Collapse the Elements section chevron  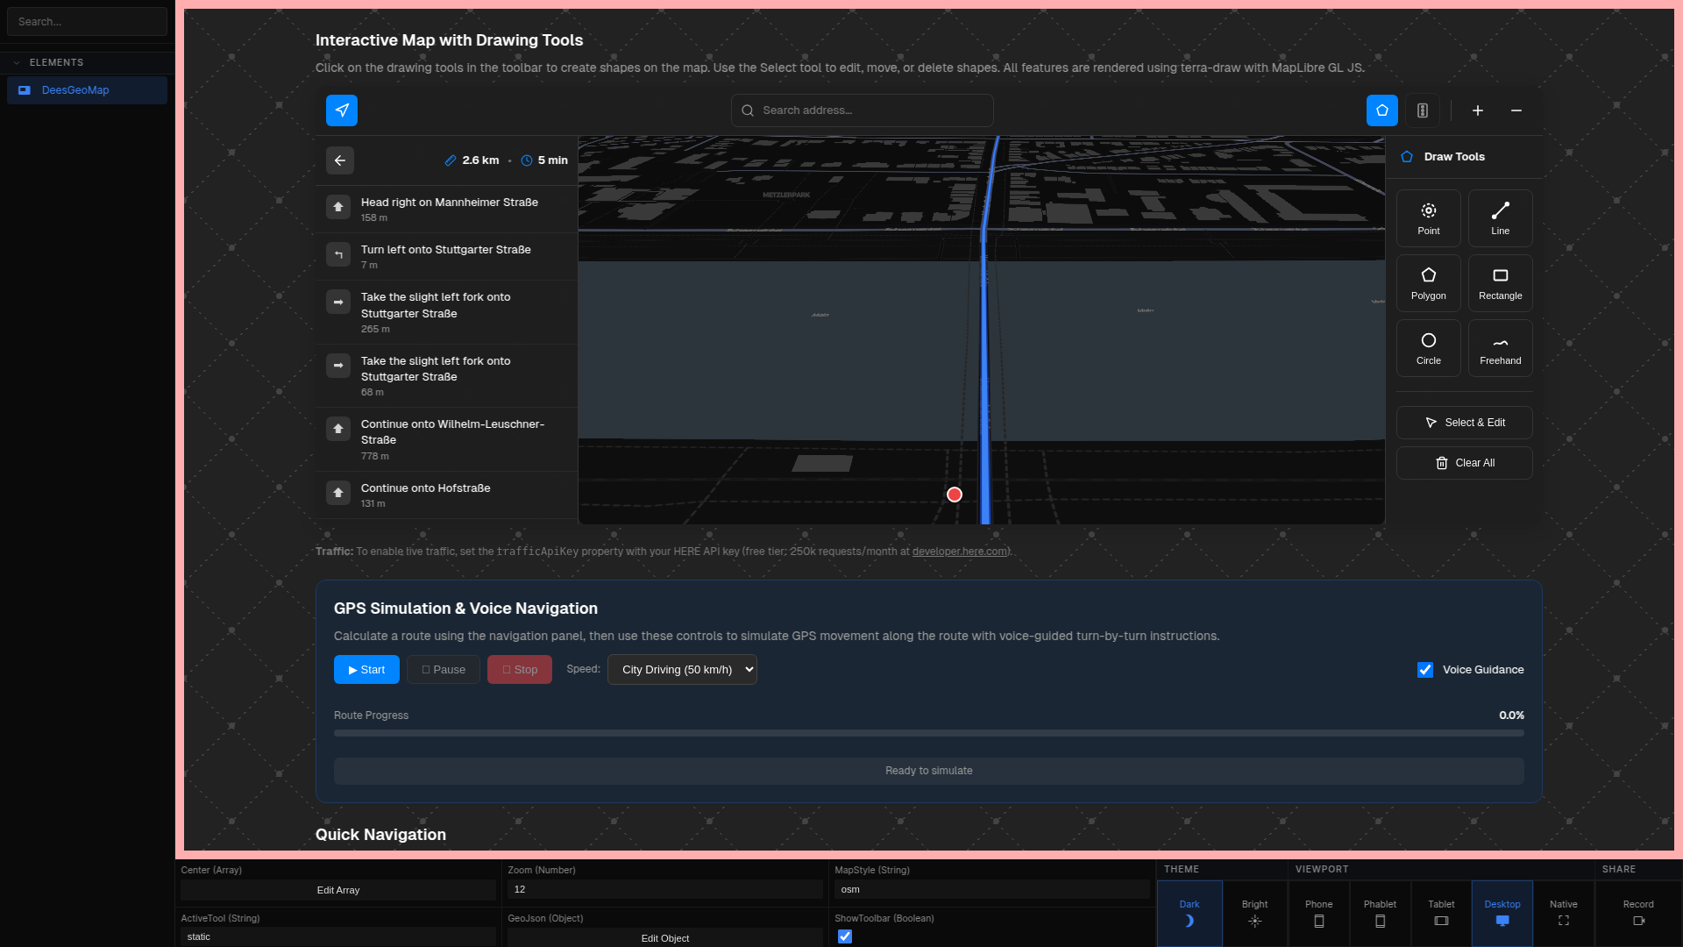(17, 63)
